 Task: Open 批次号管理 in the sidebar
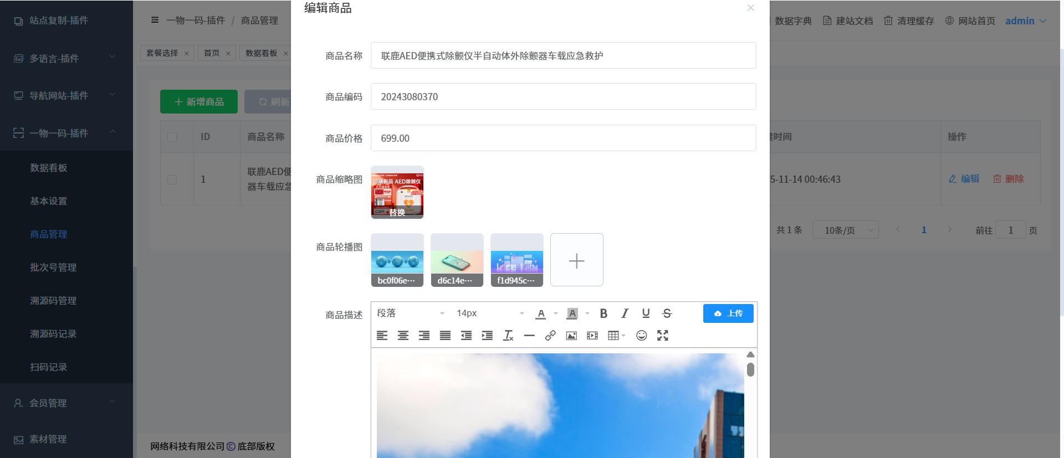coord(53,267)
